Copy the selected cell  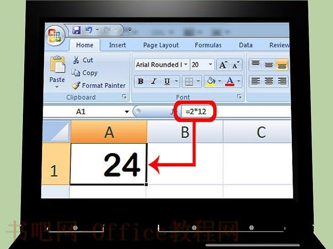(x=84, y=73)
